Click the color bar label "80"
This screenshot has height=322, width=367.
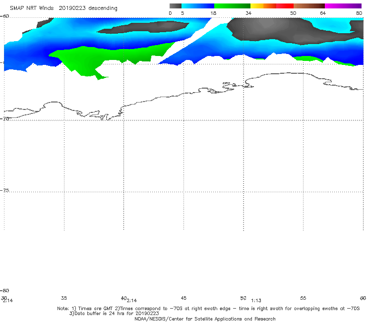(359, 13)
